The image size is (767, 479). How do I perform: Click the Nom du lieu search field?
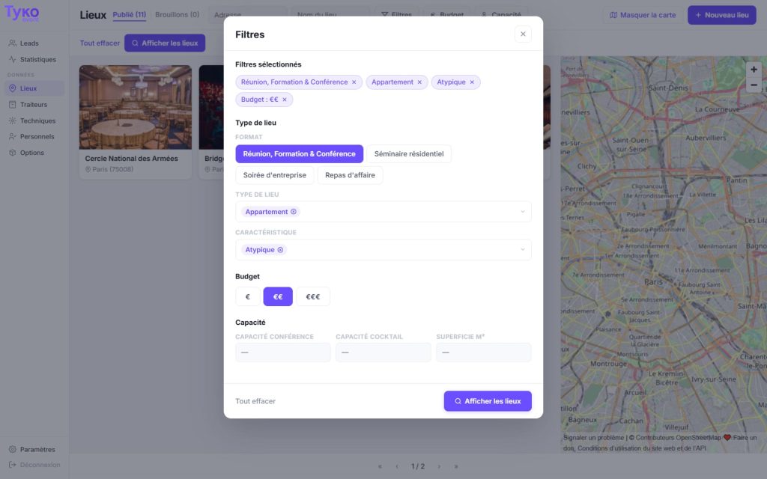pyautogui.click(x=330, y=15)
